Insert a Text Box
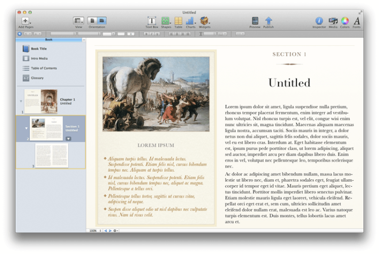 (x=152, y=21)
